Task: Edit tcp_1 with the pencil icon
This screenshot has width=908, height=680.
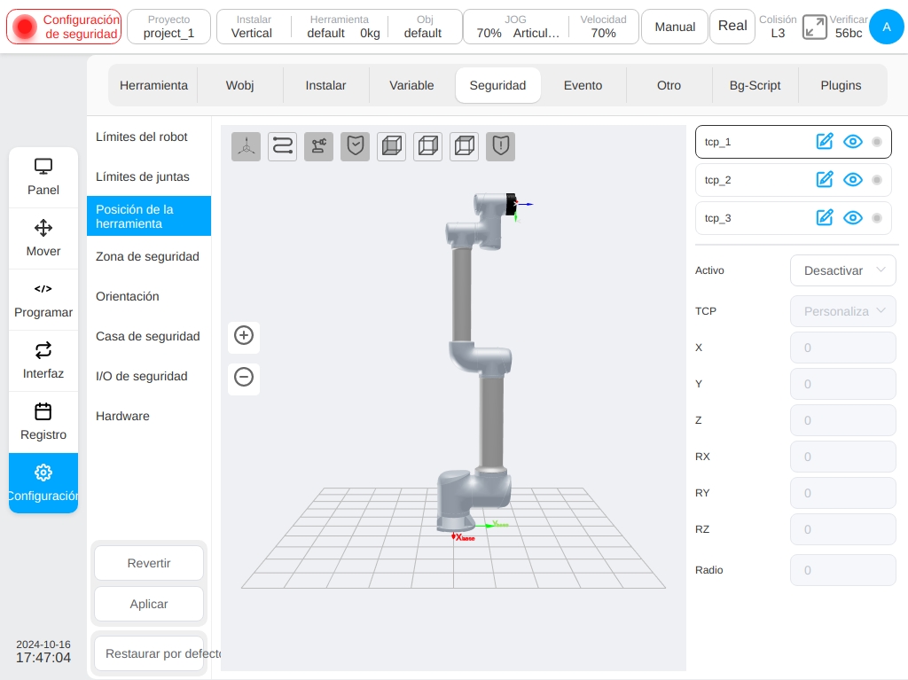Action: tap(825, 141)
